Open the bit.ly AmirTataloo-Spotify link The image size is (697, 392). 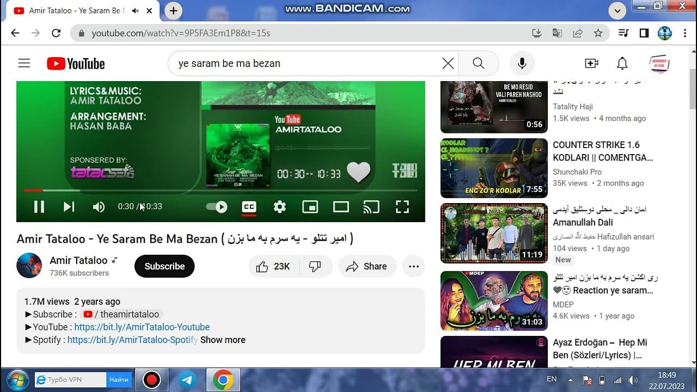pos(132,340)
